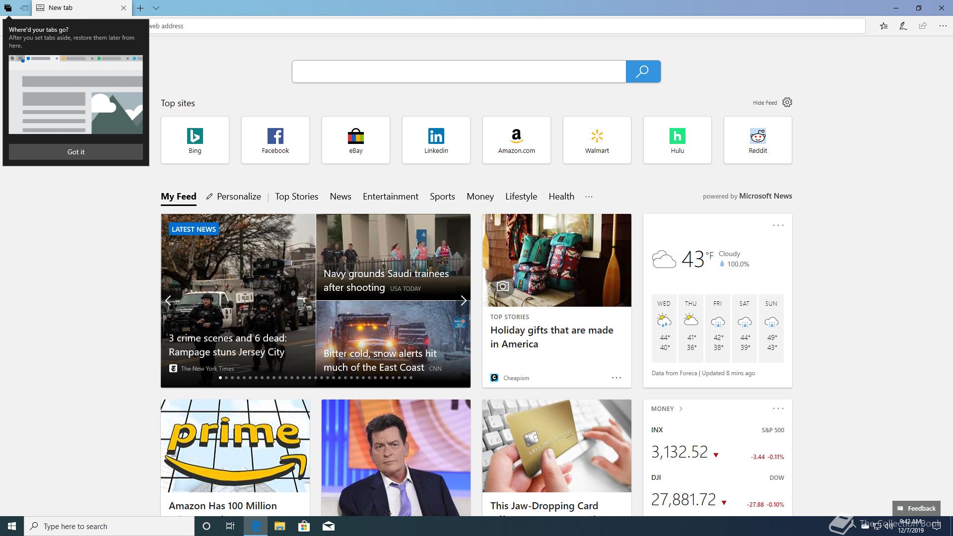Open money card options ellipsis

[x=778, y=408]
